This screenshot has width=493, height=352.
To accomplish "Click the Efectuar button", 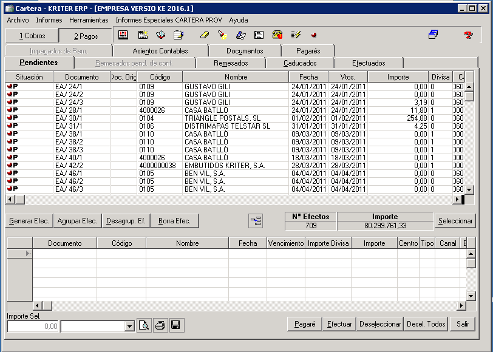I will pyautogui.click(x=339, y=324).
